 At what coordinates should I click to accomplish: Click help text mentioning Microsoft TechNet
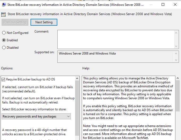tap(128, 132)
